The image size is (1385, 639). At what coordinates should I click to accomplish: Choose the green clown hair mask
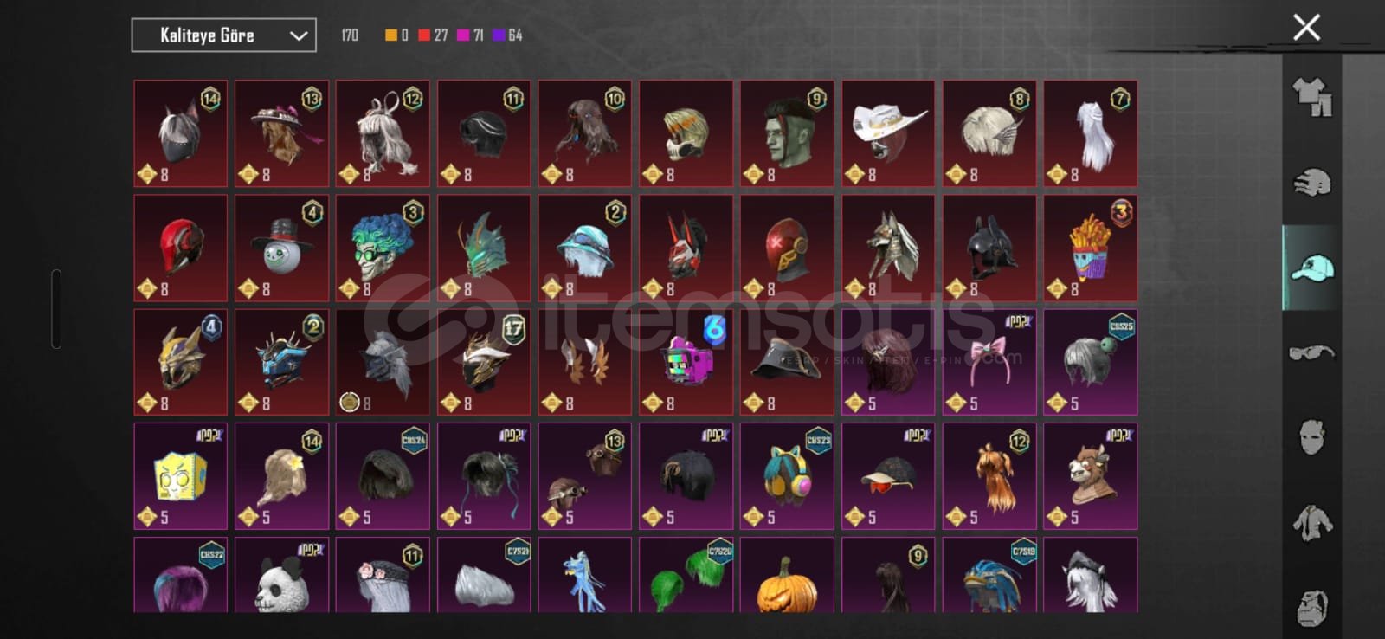(383, 248)
